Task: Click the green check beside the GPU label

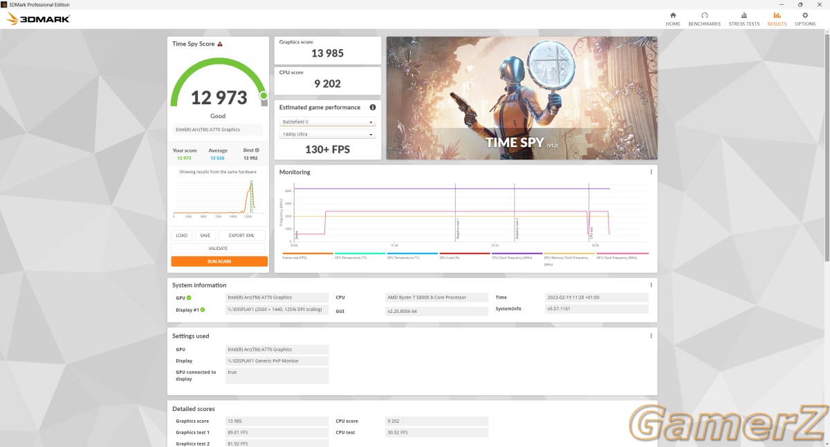Action: pyautogui.click(x=189, y=298)
